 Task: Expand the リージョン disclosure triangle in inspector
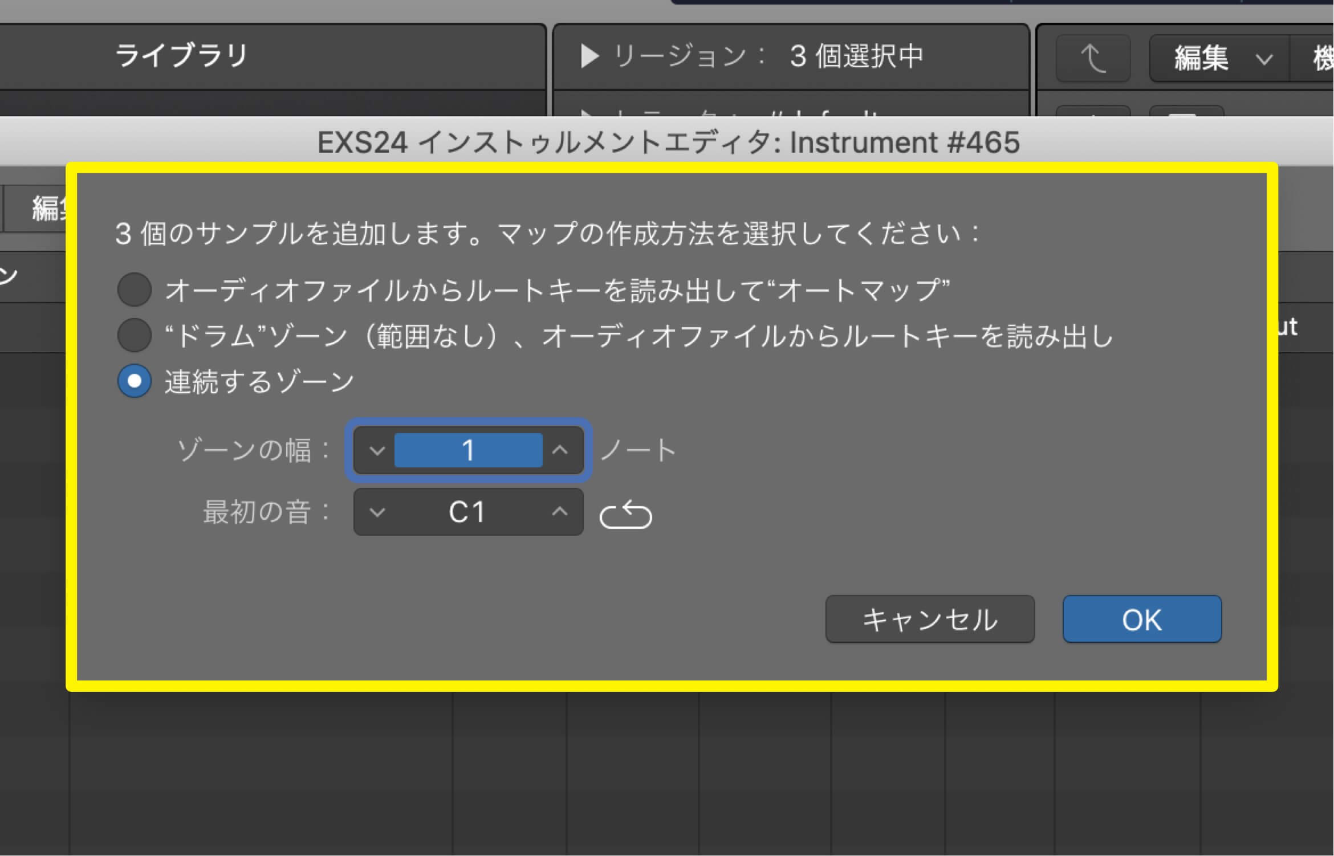click(x=589, y=56)
